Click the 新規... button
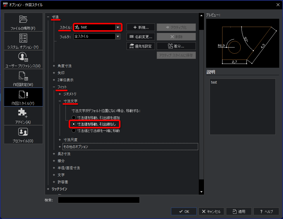283x219 pixels. [140, 27]
